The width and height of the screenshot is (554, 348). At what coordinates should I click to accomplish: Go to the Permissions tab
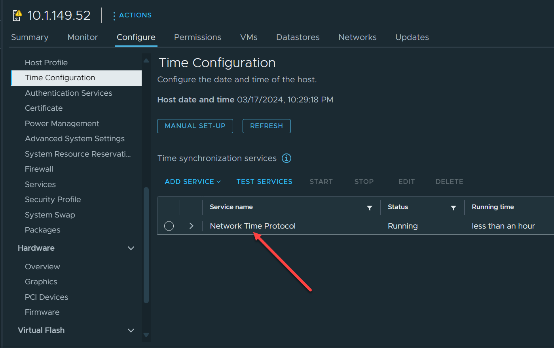pos(198,37)
